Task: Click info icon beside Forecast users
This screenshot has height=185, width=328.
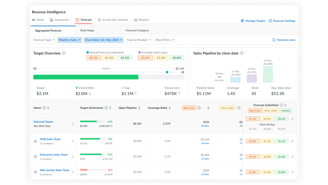Action: [274, 40]
